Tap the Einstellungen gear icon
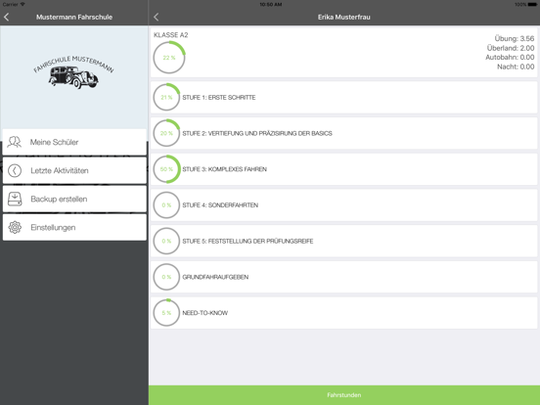 click(x=15, y=227)
